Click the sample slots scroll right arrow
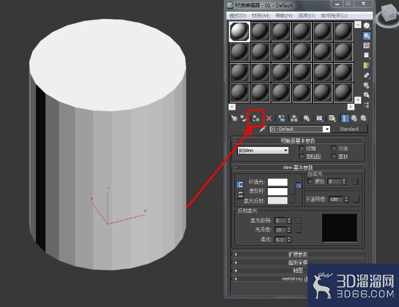Image resolution: width=399 pixels, height=307 pixels. click(x=351, y=107)
